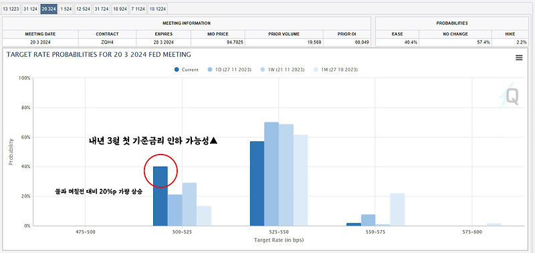
Task: Click the 1M bar for 525-550
Action: (x=300, y=180)
